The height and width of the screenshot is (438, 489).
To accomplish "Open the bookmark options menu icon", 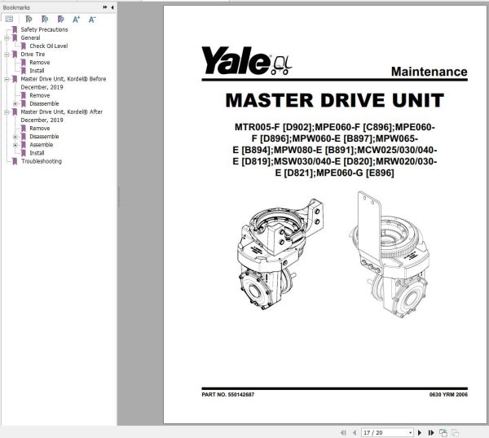I will coord(9,20).
